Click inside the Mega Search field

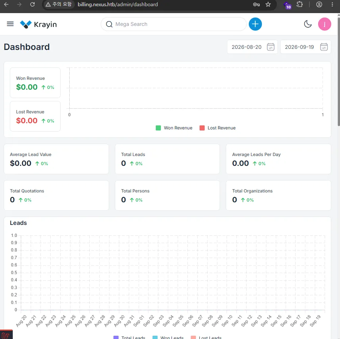click(x=174, y=24)
